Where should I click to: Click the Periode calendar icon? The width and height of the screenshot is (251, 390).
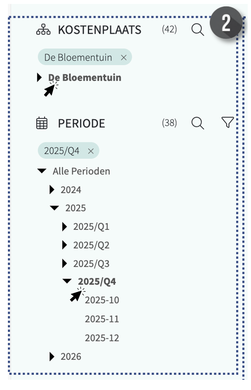pyautogui.click(x=42, y=123)
